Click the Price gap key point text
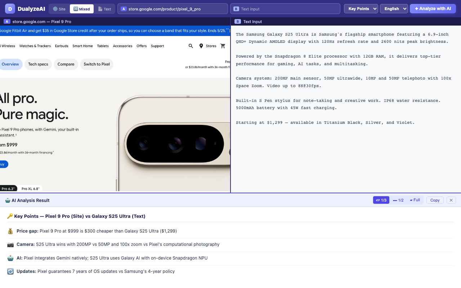Image resolution: width=461 pixels, height=288 pixels. coord(97,231)
